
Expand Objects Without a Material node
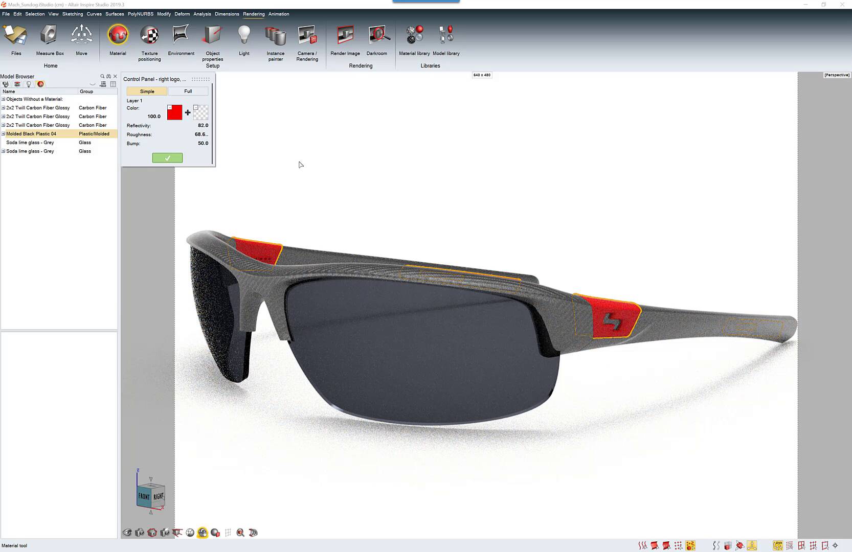tap(3, 99)
